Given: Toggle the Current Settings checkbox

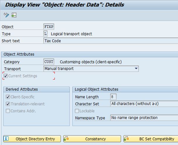Looking at the screenshot, I should pyautogui.click(x=6, y=76).
